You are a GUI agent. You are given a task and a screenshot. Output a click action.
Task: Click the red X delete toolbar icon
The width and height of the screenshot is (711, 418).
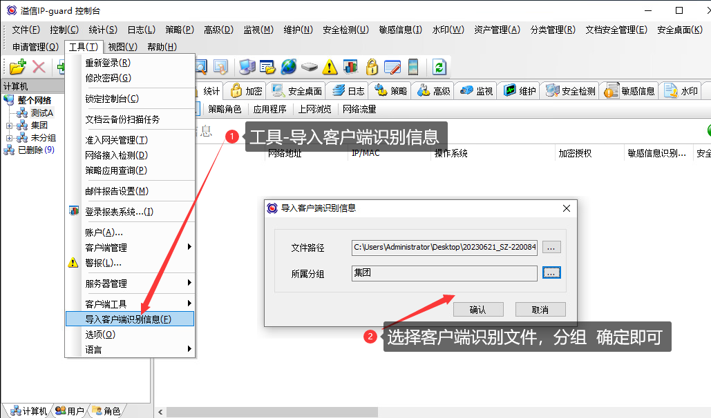[39, 67]
